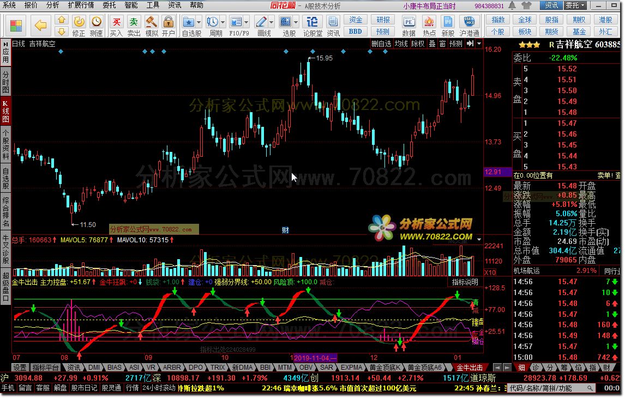This screenshot has height=398, width=625.
Task: Click the search magnifier in code input box
Action: coord(590,388)
